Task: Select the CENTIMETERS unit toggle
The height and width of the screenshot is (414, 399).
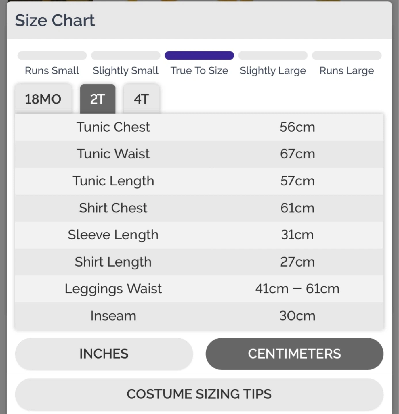Action: point(294,354)
